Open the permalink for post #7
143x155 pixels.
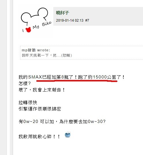click(87, 20)
